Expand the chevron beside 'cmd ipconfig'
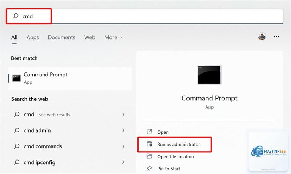Viewport: 291px width, 174px height. (x=123, y=162)
